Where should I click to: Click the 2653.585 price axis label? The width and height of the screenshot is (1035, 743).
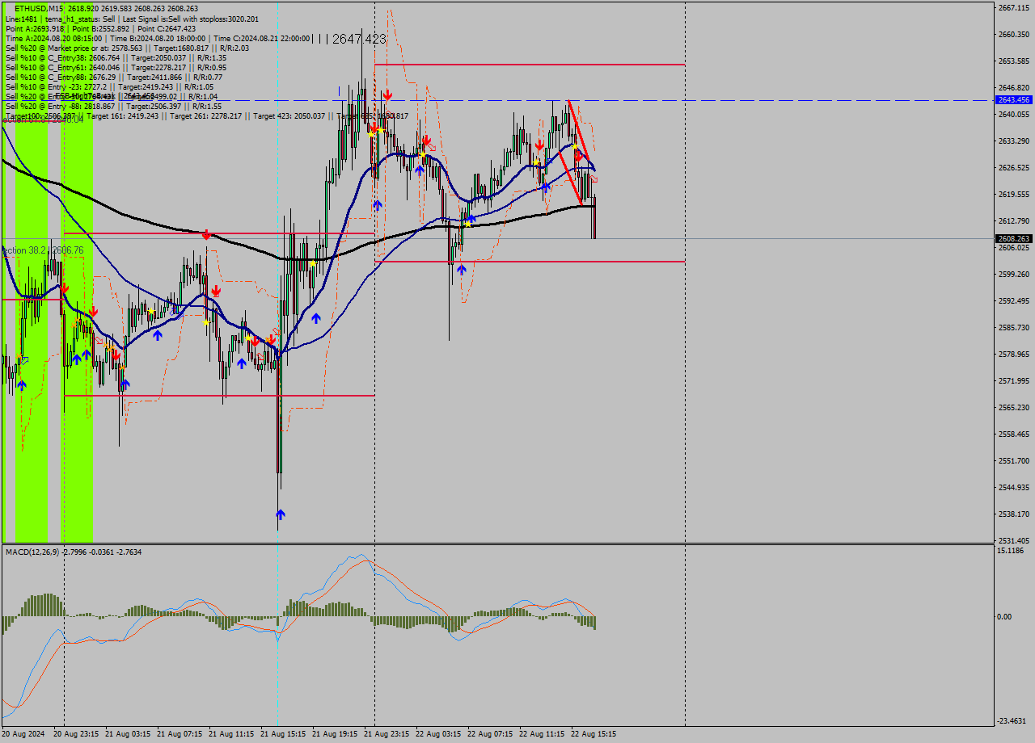click(1014, 61)
